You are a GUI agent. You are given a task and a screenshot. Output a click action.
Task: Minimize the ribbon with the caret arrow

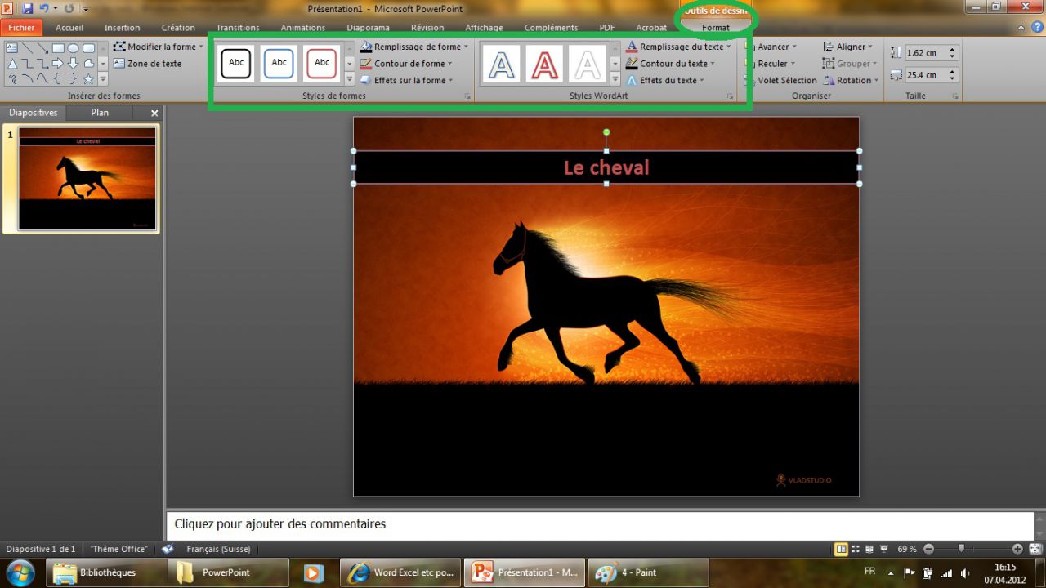click(x=1021, y=28)
